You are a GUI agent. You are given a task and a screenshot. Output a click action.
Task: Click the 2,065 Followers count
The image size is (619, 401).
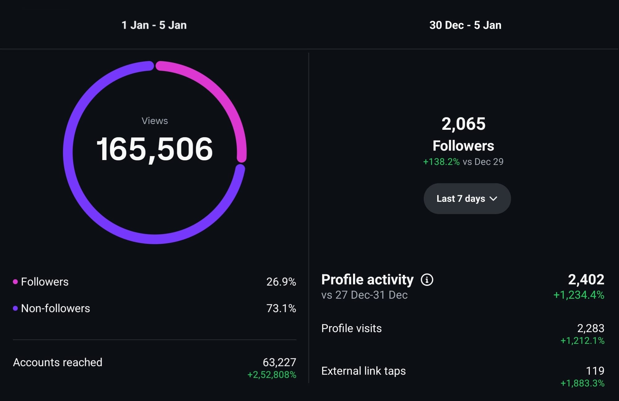(x=463, y=124)
